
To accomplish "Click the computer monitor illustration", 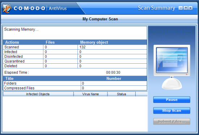I will 172,67.
